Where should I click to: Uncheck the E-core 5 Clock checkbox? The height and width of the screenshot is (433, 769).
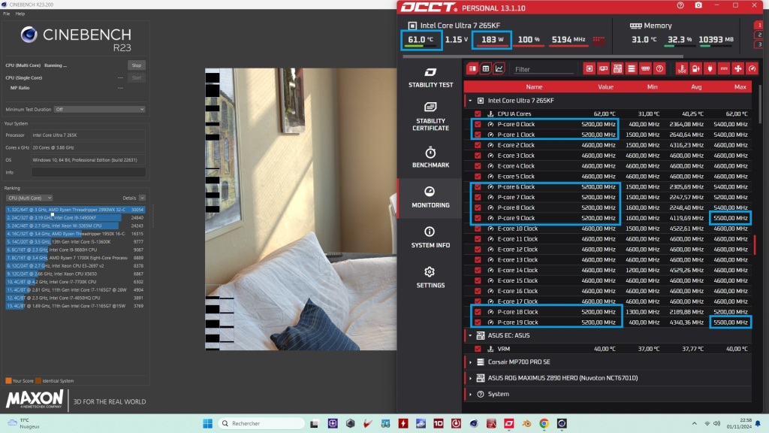[x=478, y=176]
